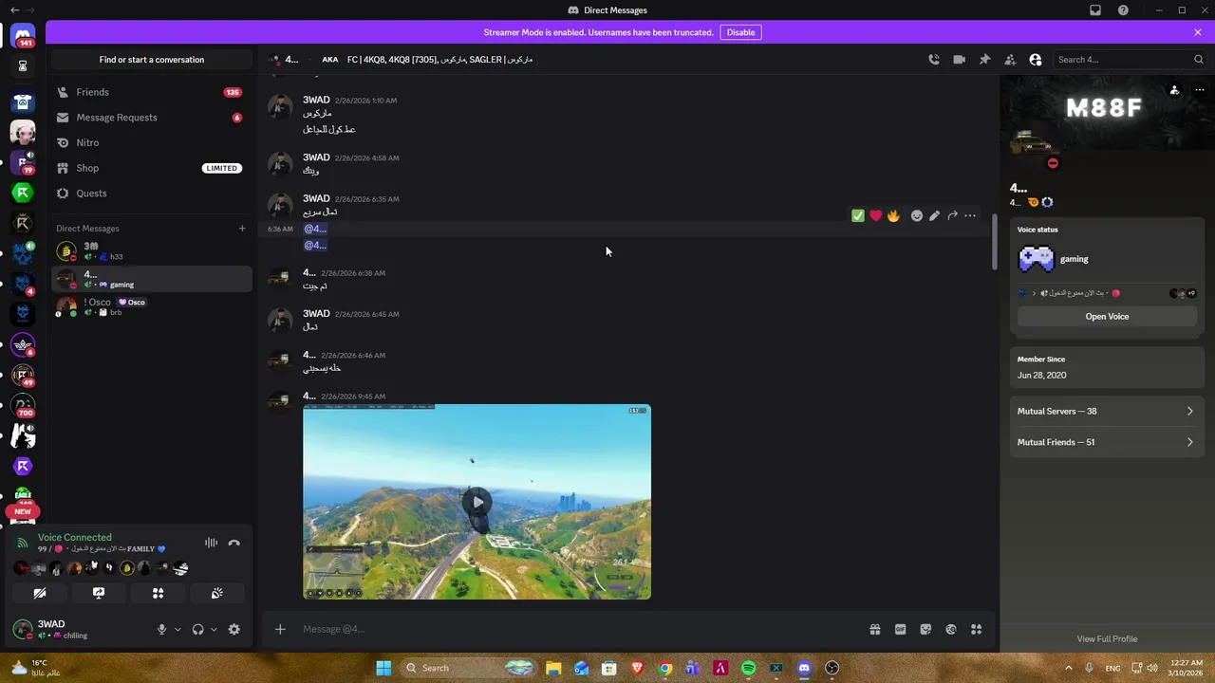Open Apps launcher in message bar
This screenshot has width=1215, height=683.
coord(976,629)
